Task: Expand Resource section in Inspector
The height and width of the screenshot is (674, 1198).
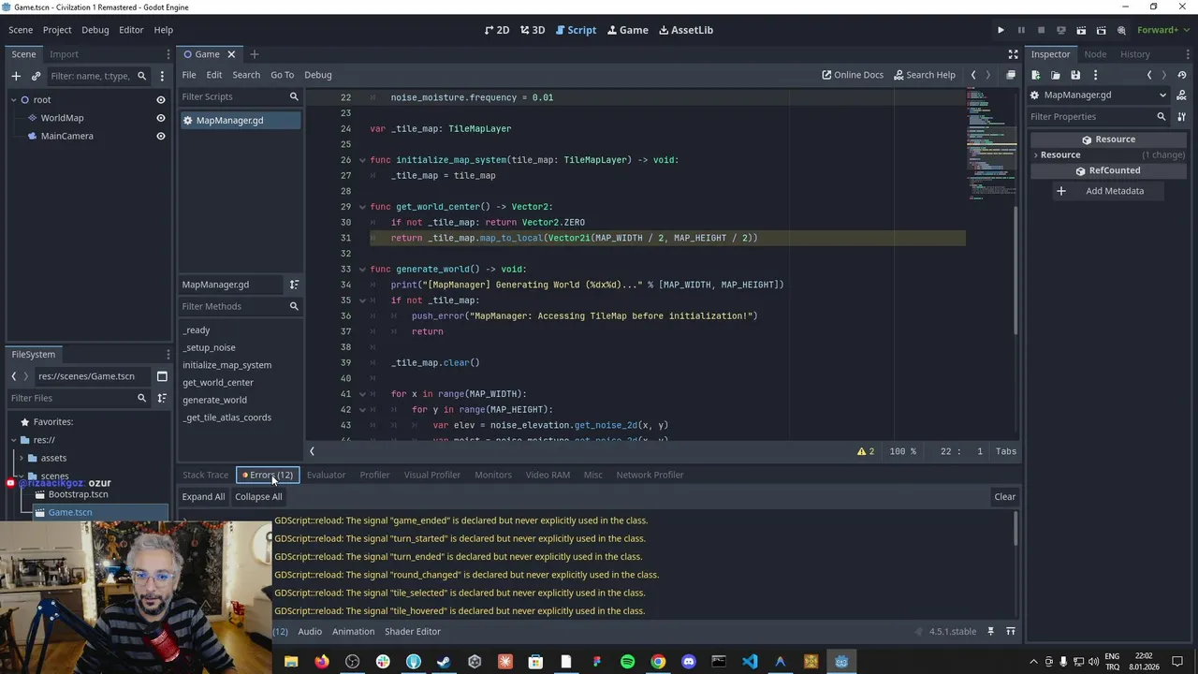Action: [x=1036, y=155]
